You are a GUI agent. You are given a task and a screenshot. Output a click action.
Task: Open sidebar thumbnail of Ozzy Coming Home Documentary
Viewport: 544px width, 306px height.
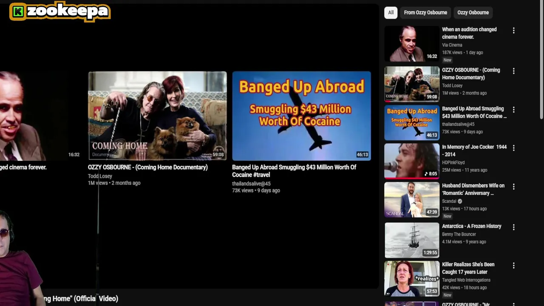(412, 84)
